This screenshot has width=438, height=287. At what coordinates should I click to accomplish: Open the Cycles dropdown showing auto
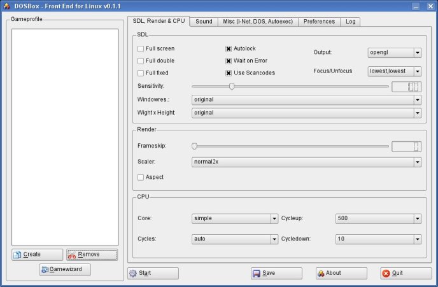[235, 239]
